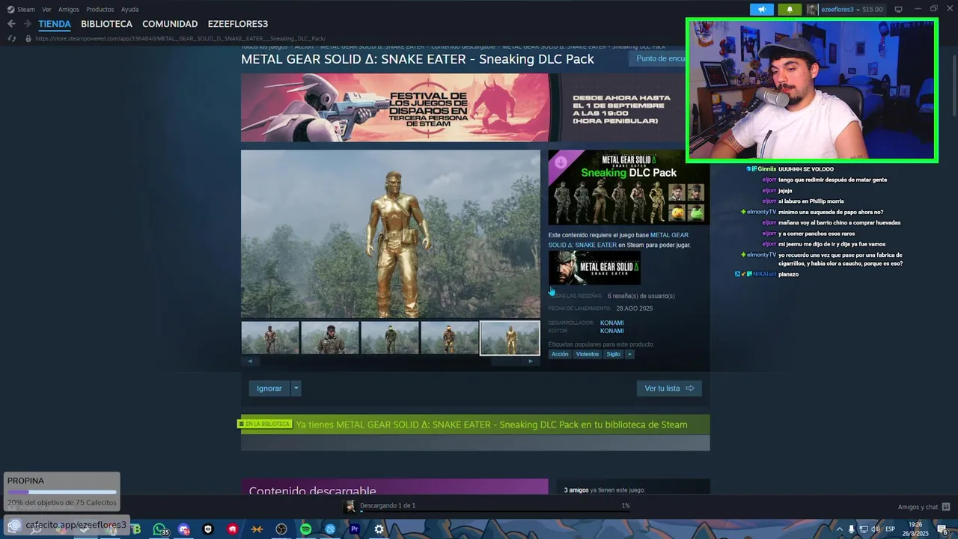958x539 pixels.
Task: Click the microphone tray icon
Action: click(x=851, y=529)
